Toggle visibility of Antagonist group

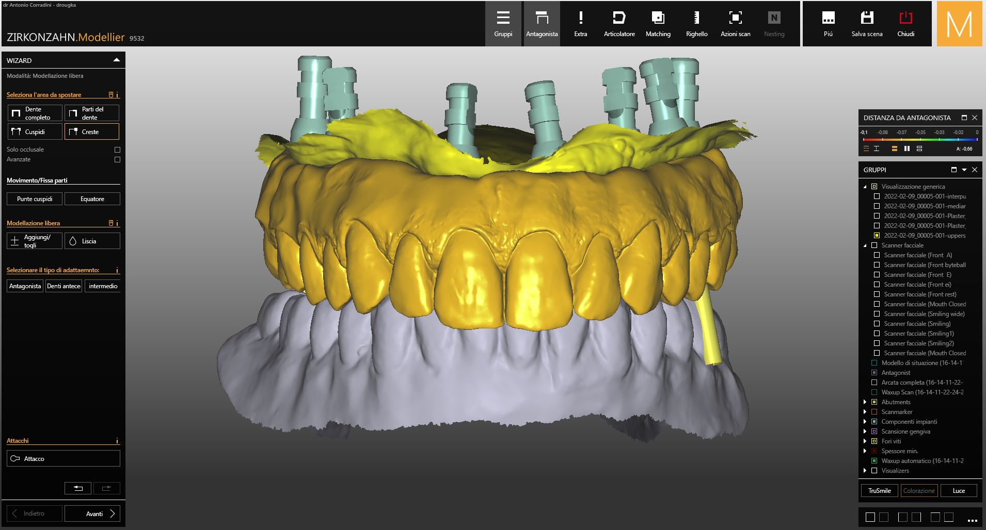pyautogui.click(x=874, y=373)
